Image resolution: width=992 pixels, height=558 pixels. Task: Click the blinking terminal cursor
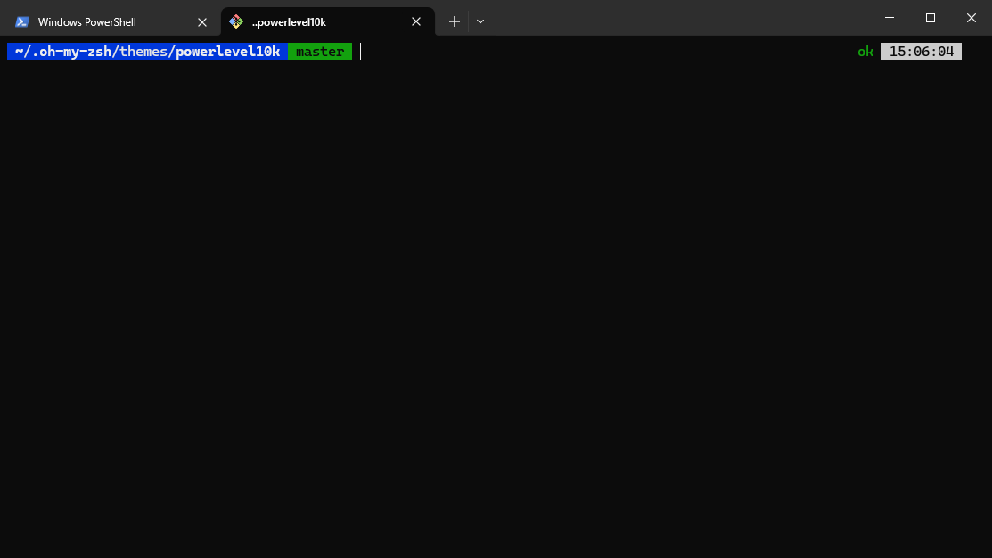360,51
